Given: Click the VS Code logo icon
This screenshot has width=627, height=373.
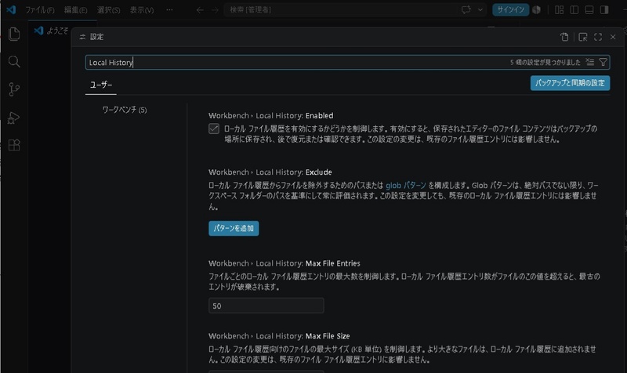Looking at the screenshot, I should point(11,9).
